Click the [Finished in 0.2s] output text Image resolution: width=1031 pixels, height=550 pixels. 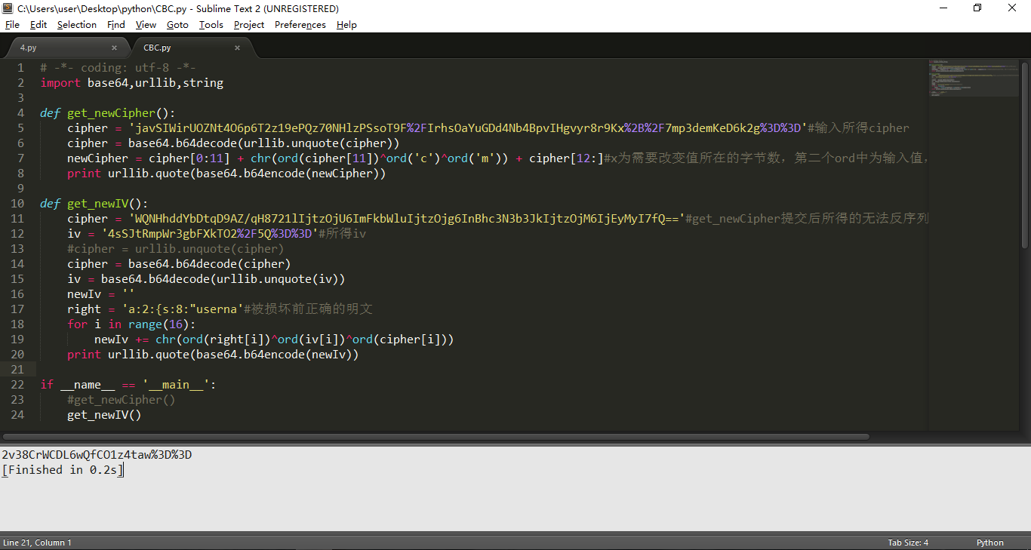pyautogui.click(x=62, y=470)
